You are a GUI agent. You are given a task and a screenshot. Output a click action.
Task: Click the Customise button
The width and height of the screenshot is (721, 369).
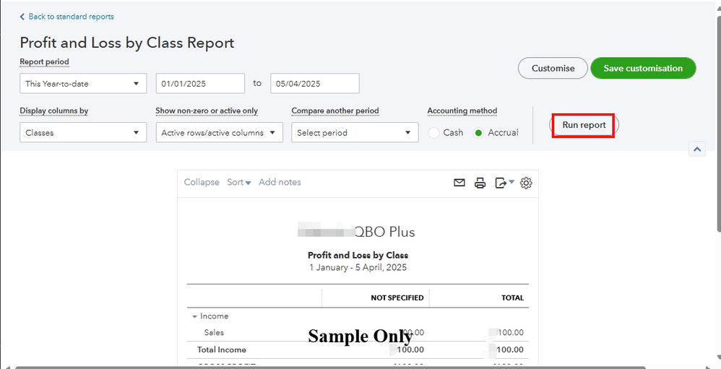pos(553,69)
